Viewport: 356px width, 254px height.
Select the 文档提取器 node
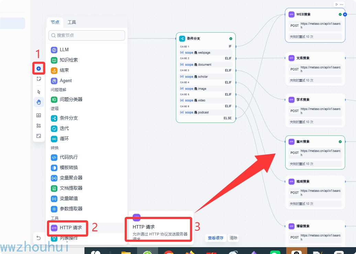(x=87, y=188)
